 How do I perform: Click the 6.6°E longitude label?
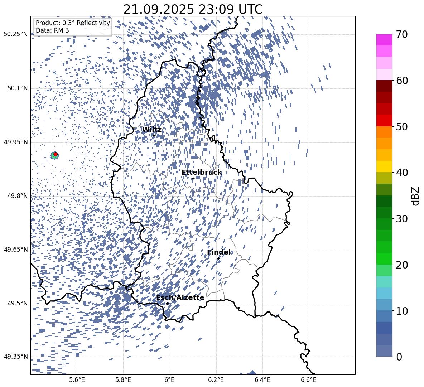tap(309, 380)
